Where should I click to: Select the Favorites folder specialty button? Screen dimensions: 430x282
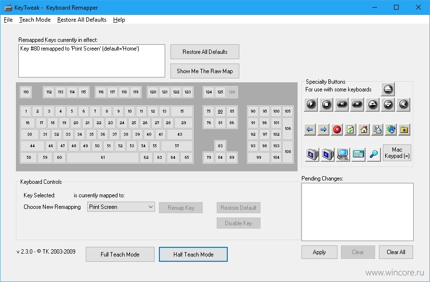pyautogui.click(x=404, y=129)
